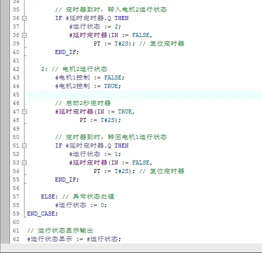Image resolution: width=262 pixels, height=253 pixels.
Task: Collapse the IF block at line 51
Action: click(x=24, y=145)
